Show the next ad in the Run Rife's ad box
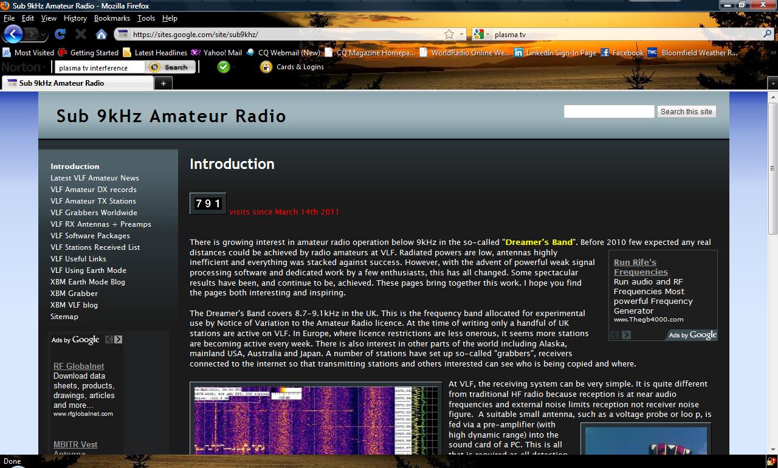The width and height of the screenshot is (778, 468). tap(626, 335)
